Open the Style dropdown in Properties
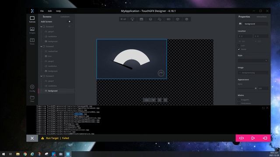Image resolution: width=280 pixels, height=157 pixels. 253,61
